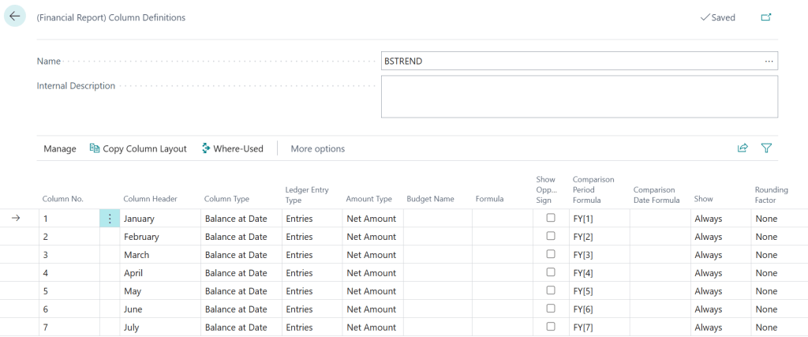Image resolution: width=808 pixels, height=337 pixels.
Task: Click Comparison Date Formula column heading
Action: coord(656,194)
